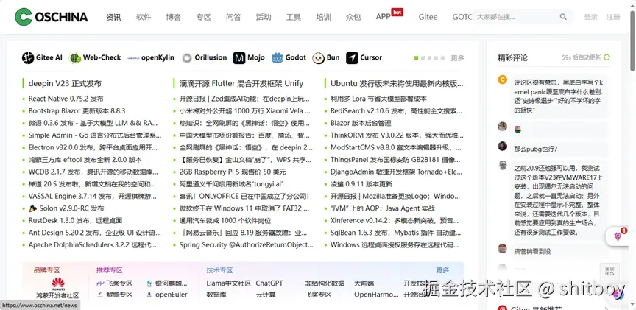Click the floating notification badge icon
This screenshot has width=636, height=310.
pos(618,236)
